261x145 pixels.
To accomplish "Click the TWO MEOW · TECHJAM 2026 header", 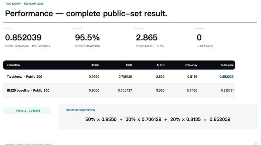I will (x=24, y=4).
